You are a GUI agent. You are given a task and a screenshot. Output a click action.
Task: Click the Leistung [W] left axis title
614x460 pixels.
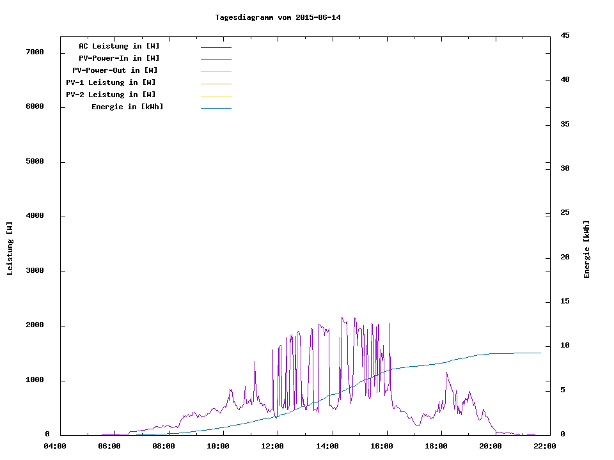[x=10, y=249]
